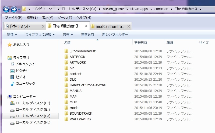Go forward with the Forward arrow button
The image size is (215, 133).
[x=14, y=9]
